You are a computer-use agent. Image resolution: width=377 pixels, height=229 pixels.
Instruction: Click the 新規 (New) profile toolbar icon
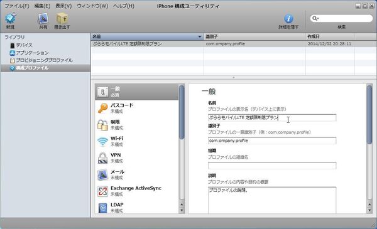(x=10, y=18)
